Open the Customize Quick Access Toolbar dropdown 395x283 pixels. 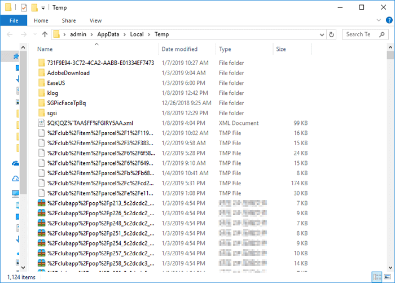tap(43, 8)
